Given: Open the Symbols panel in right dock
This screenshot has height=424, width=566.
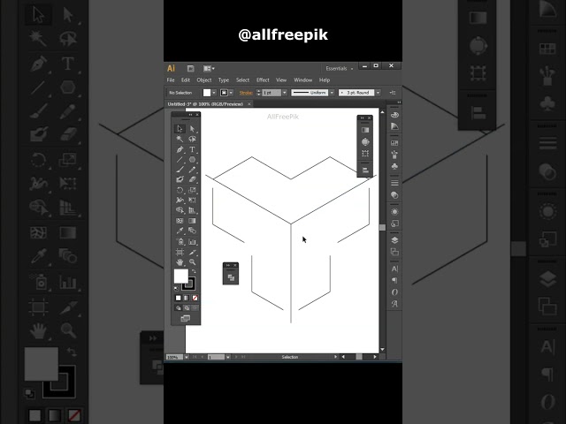Looking at the screenshot, I should pos(394,166).
